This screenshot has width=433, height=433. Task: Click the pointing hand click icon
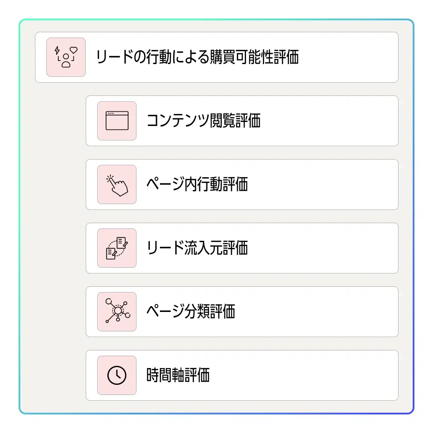point(117,185)
